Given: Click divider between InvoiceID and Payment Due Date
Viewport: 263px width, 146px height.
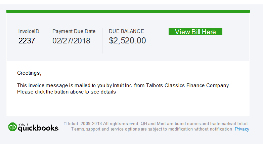Looking at the screenshot, I should [x=46, y=41].
